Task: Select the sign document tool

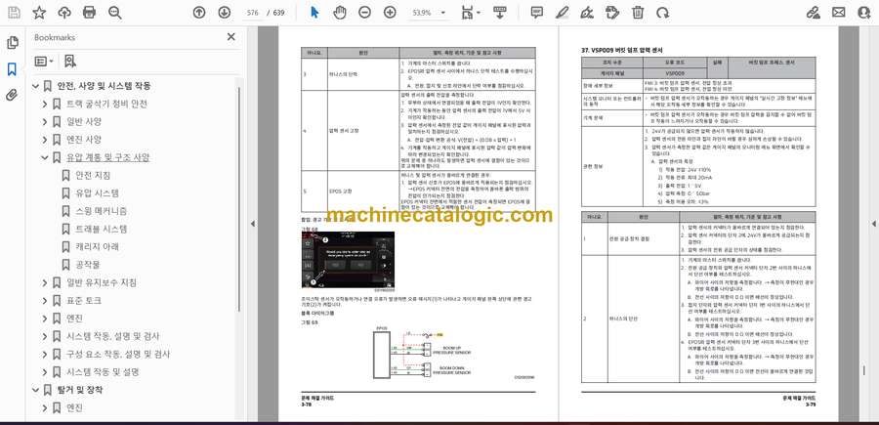Action: pyautogui.click(x=587, y=13)
